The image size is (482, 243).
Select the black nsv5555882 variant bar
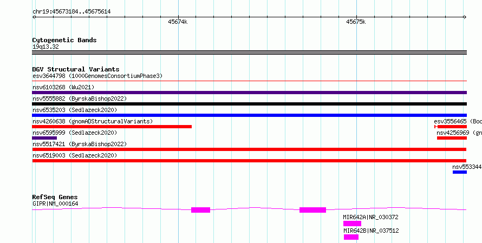[249, 104]
